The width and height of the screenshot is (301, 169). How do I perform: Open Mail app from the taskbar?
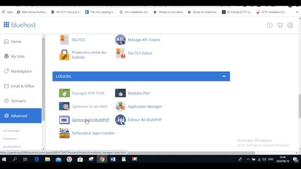click(x=58, y=159)
